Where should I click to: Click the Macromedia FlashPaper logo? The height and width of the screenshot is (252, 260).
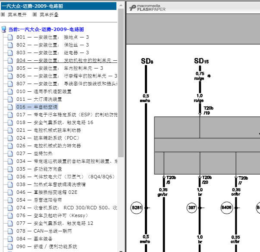click(x=147, y=8)
